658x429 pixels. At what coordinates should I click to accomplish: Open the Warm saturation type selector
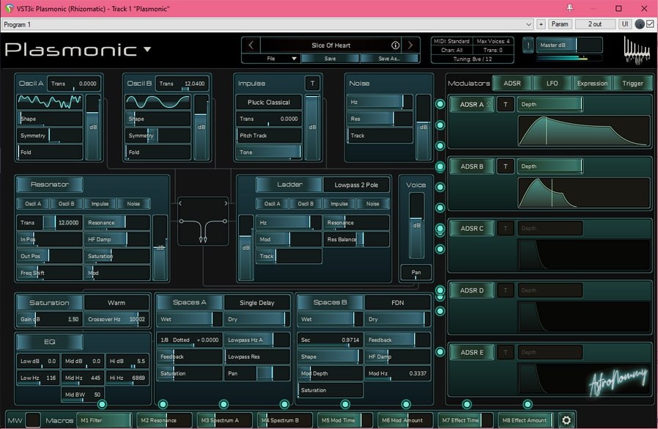[117, 303]
